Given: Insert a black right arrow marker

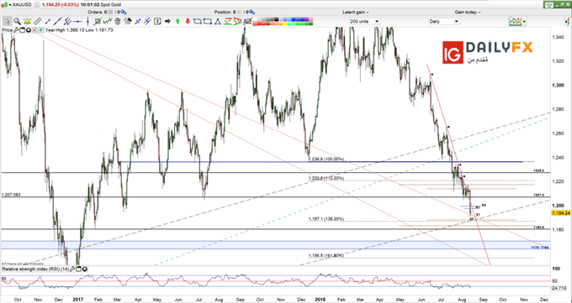Looking at the screenshot, I should tap(167, 22).
